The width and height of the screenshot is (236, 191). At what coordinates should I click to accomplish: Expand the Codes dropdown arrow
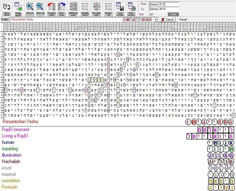(x=156, y=20)
